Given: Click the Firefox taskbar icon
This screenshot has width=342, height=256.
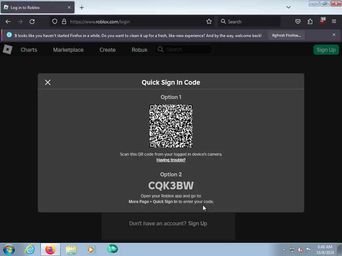Looking at the screenshot, I should point(50,249).
